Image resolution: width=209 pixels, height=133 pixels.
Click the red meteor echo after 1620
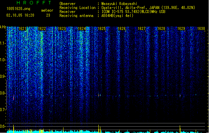point(14,97)
